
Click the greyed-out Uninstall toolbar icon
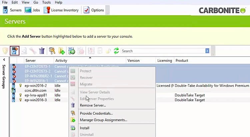tap(81, 51)
